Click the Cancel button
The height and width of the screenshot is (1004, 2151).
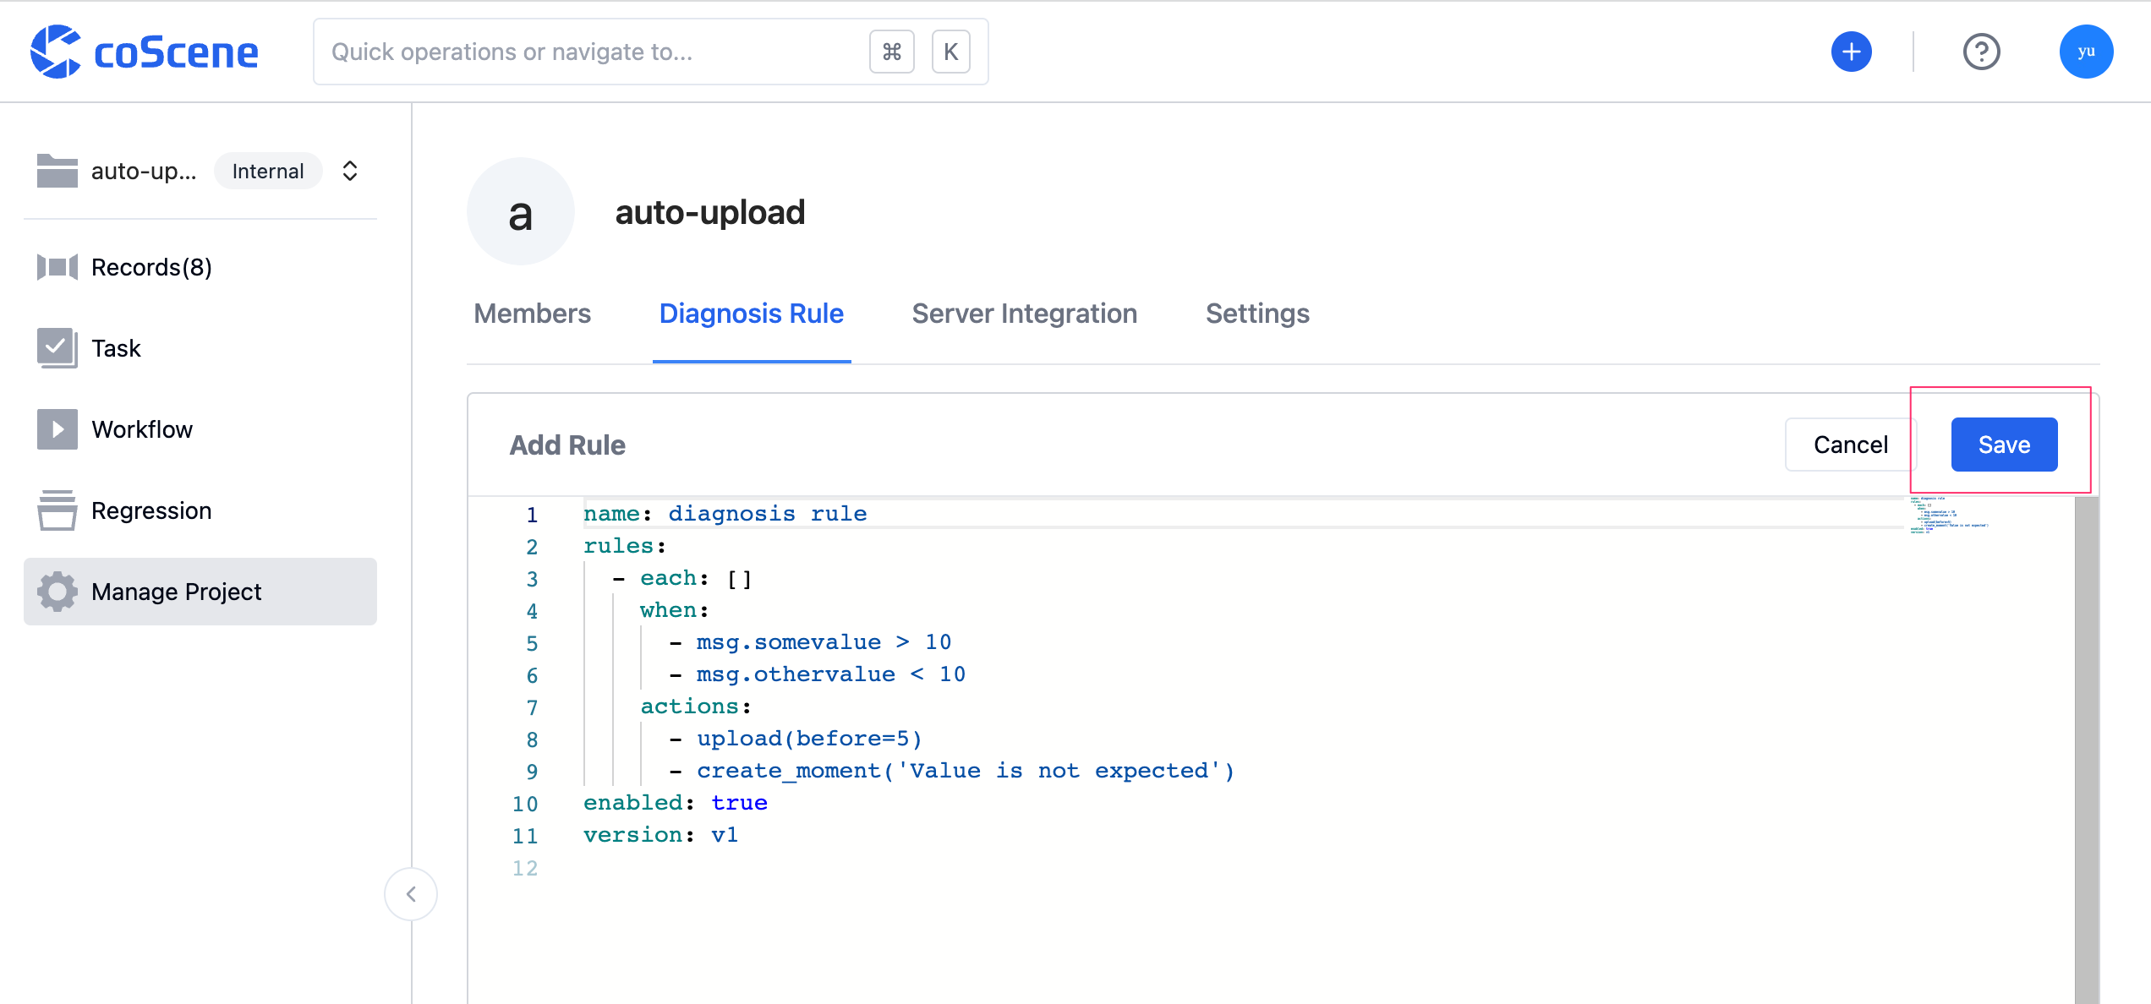pyautogui.click(x=1851, y=445)
